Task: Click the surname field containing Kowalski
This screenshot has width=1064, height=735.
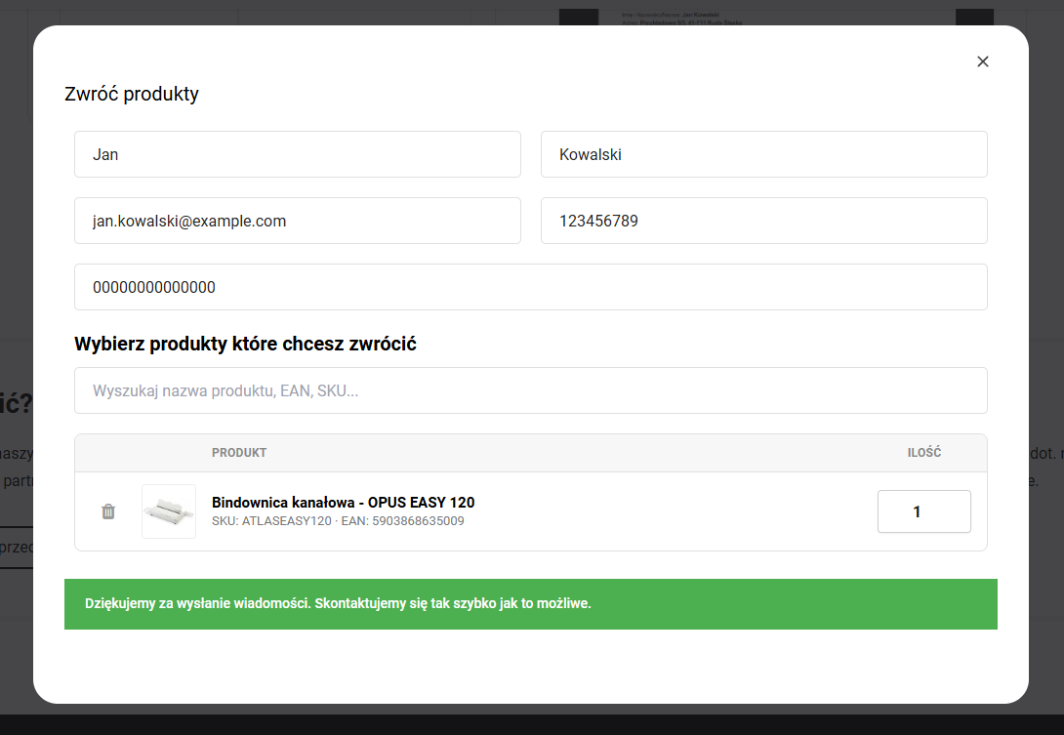Action: click(x=764, y=155)
